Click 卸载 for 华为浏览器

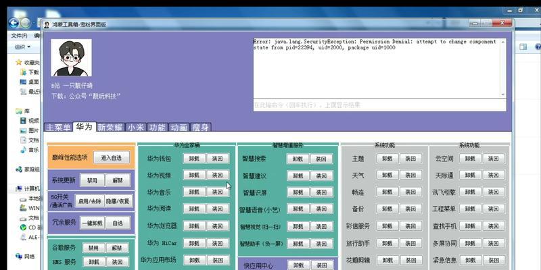(194, 225)
